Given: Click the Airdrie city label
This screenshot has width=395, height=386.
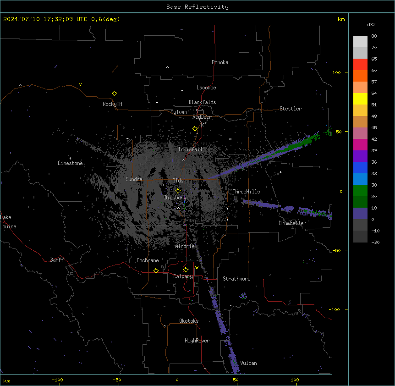Looking at the screenshot, I should point(185,246).
